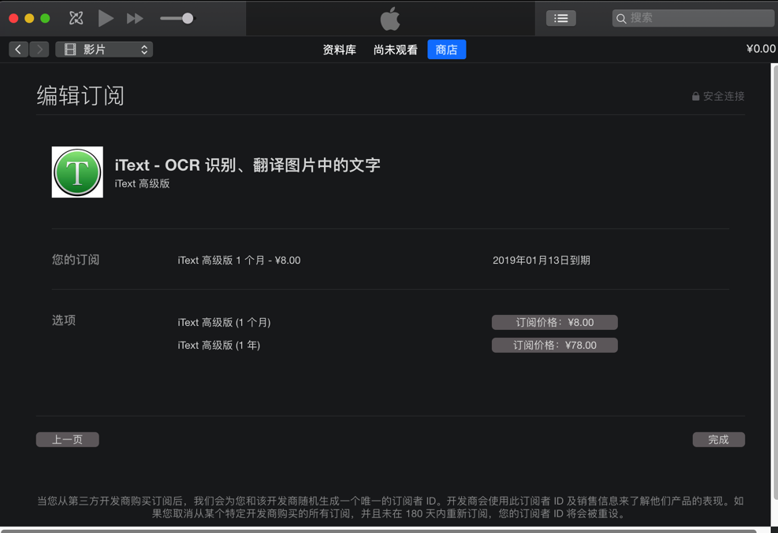778x533 pixels.
Task: Click the iText OCR app title
Action: 248,165
